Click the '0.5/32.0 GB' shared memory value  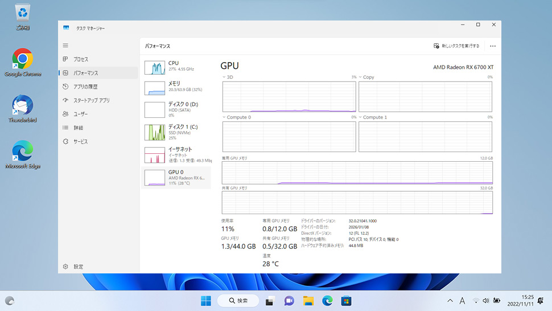coord(279,247)
